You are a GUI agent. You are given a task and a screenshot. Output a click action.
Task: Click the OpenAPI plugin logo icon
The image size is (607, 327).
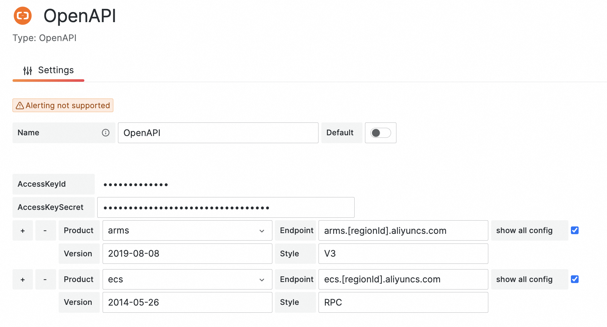[23, 16]
